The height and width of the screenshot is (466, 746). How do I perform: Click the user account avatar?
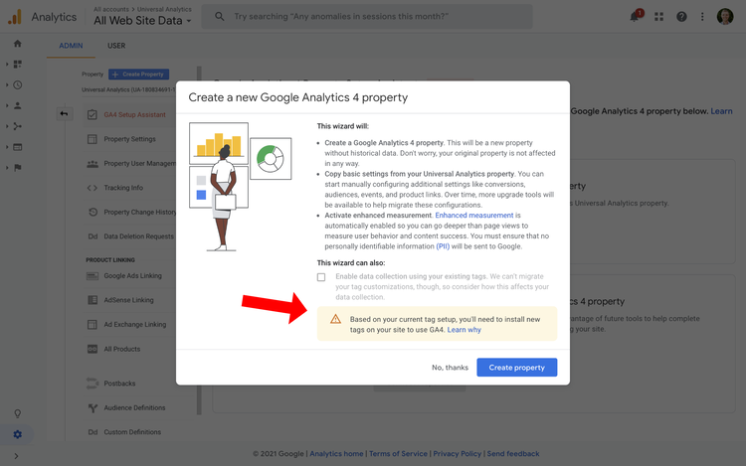725,17
